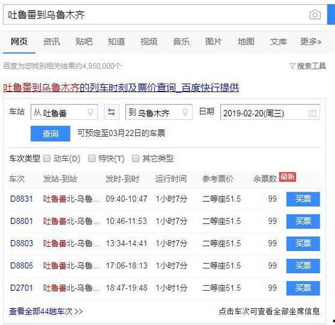This screenshot has width=335, height=325.
Task: Click location pin in departure station field
Action: point(90,112)
